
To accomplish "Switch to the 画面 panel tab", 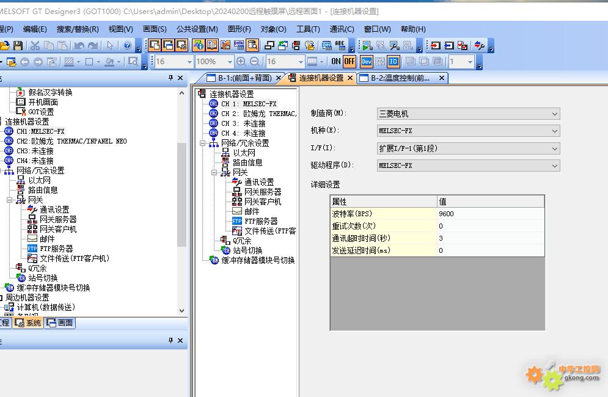I will coord(60,322).
